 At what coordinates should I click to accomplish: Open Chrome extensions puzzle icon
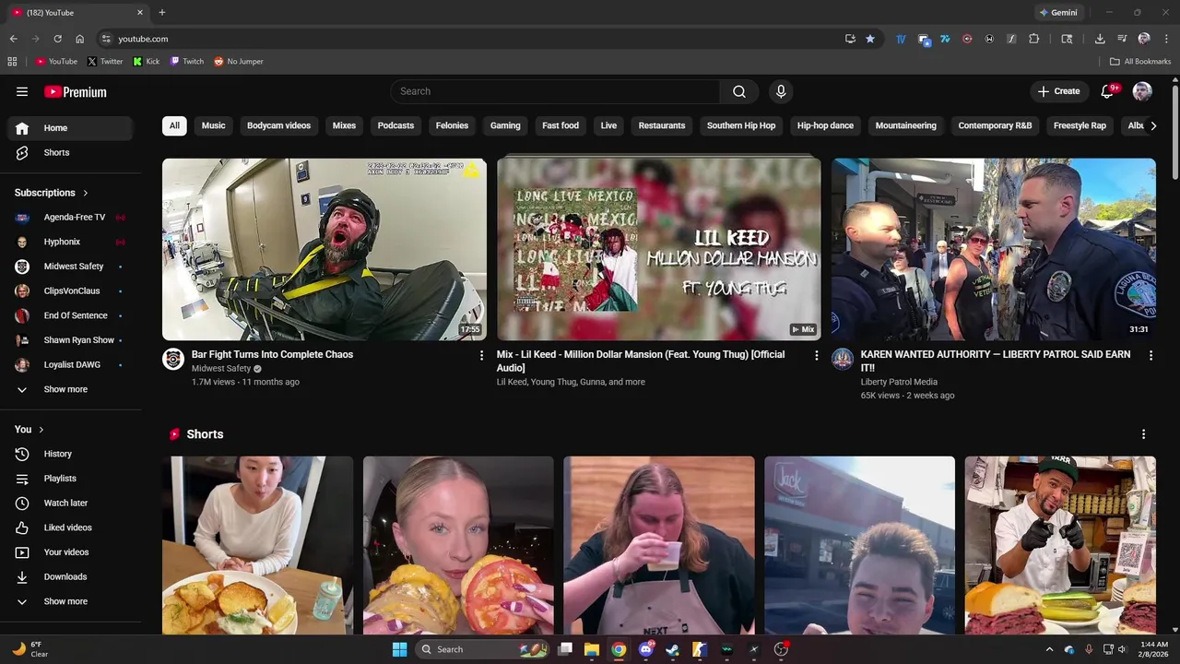click(1033, 39)
